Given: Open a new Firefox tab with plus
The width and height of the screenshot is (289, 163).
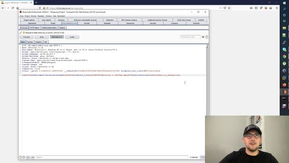Looking at the screenshot, I should [x=36, y=3].
